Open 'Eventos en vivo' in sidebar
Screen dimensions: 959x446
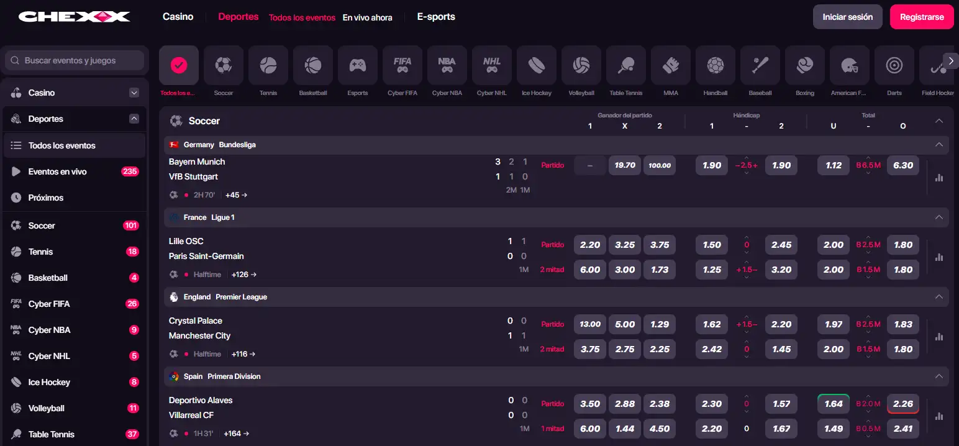(75, 171)
